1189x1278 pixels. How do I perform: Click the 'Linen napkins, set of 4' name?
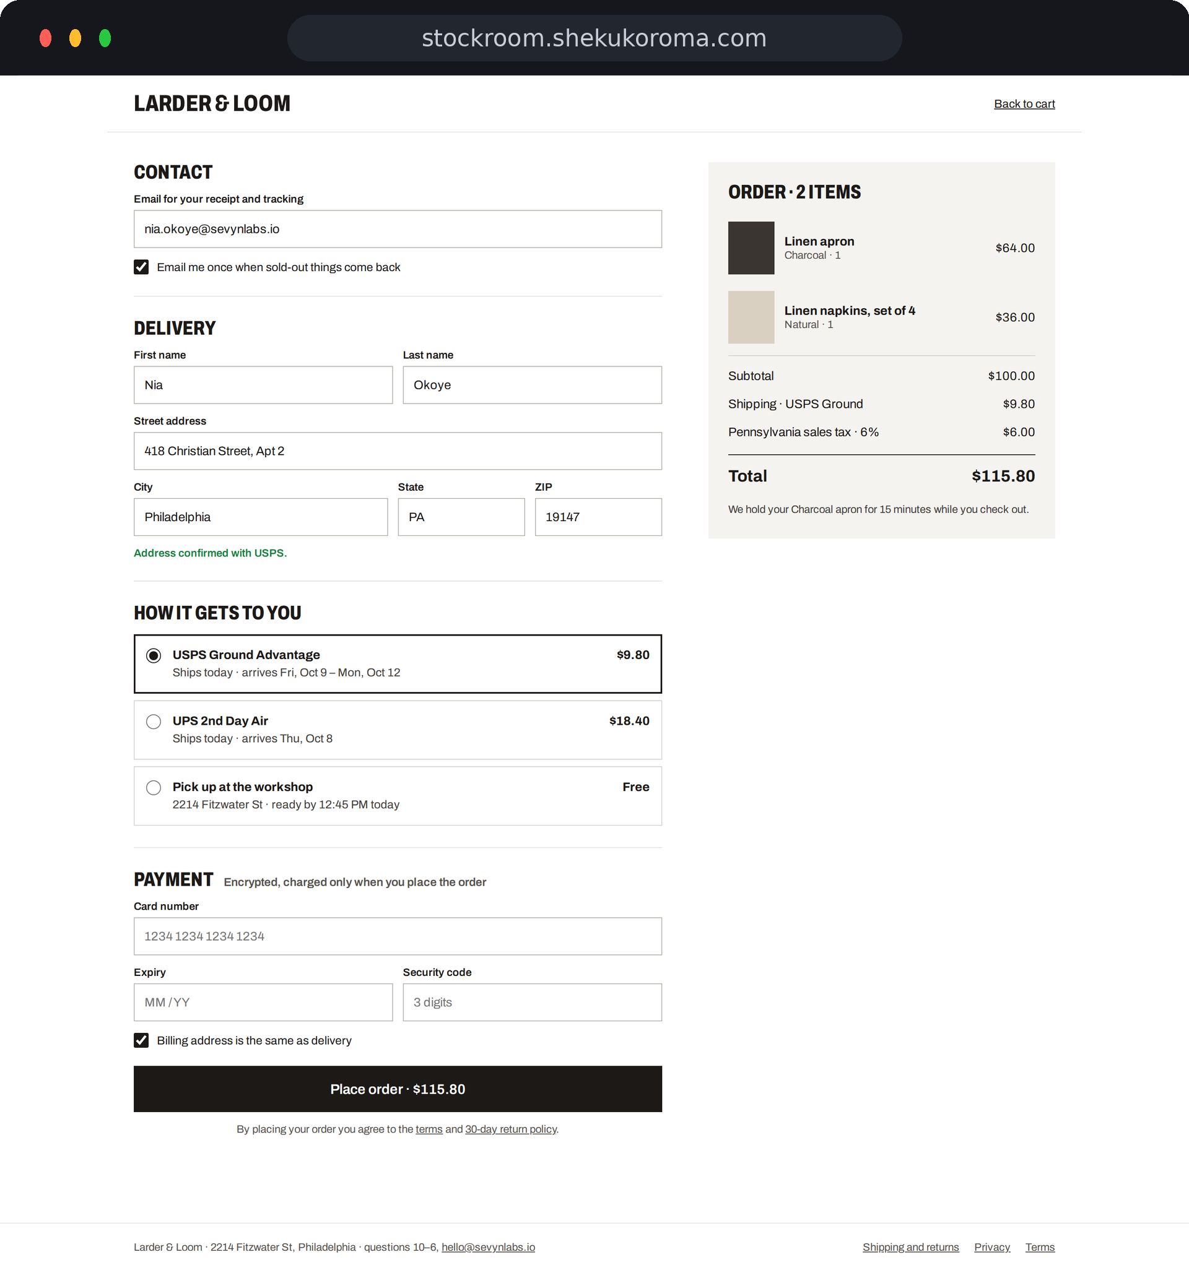pyautogui.click(x=849, y=311)
